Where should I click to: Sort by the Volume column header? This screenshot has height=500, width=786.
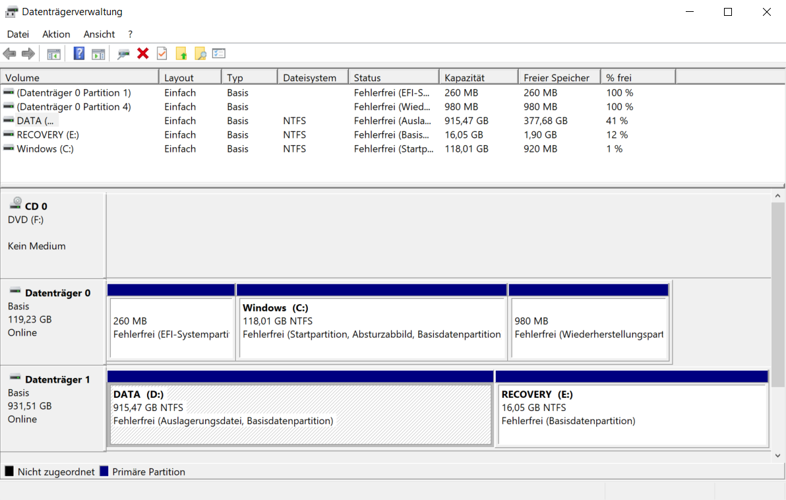[x=80, y=77]
